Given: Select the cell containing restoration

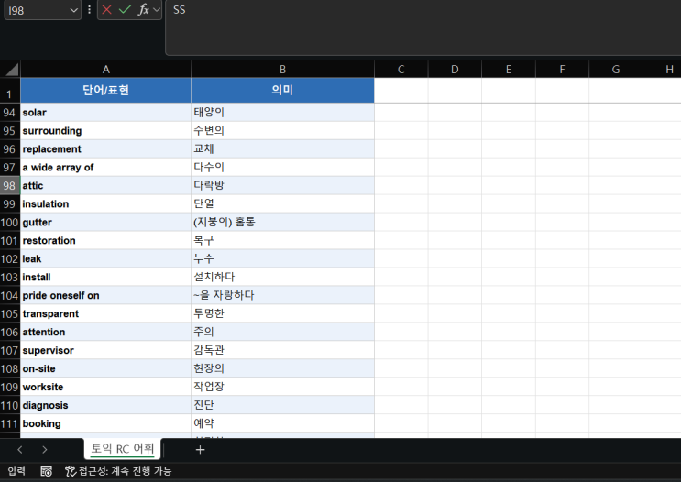Looking at the screenshot, I should pyautogui.click(x=106, y=241).
